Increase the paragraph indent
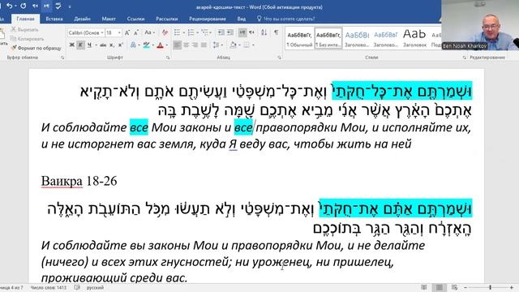519x292 pixels. [x=229, y=32]
